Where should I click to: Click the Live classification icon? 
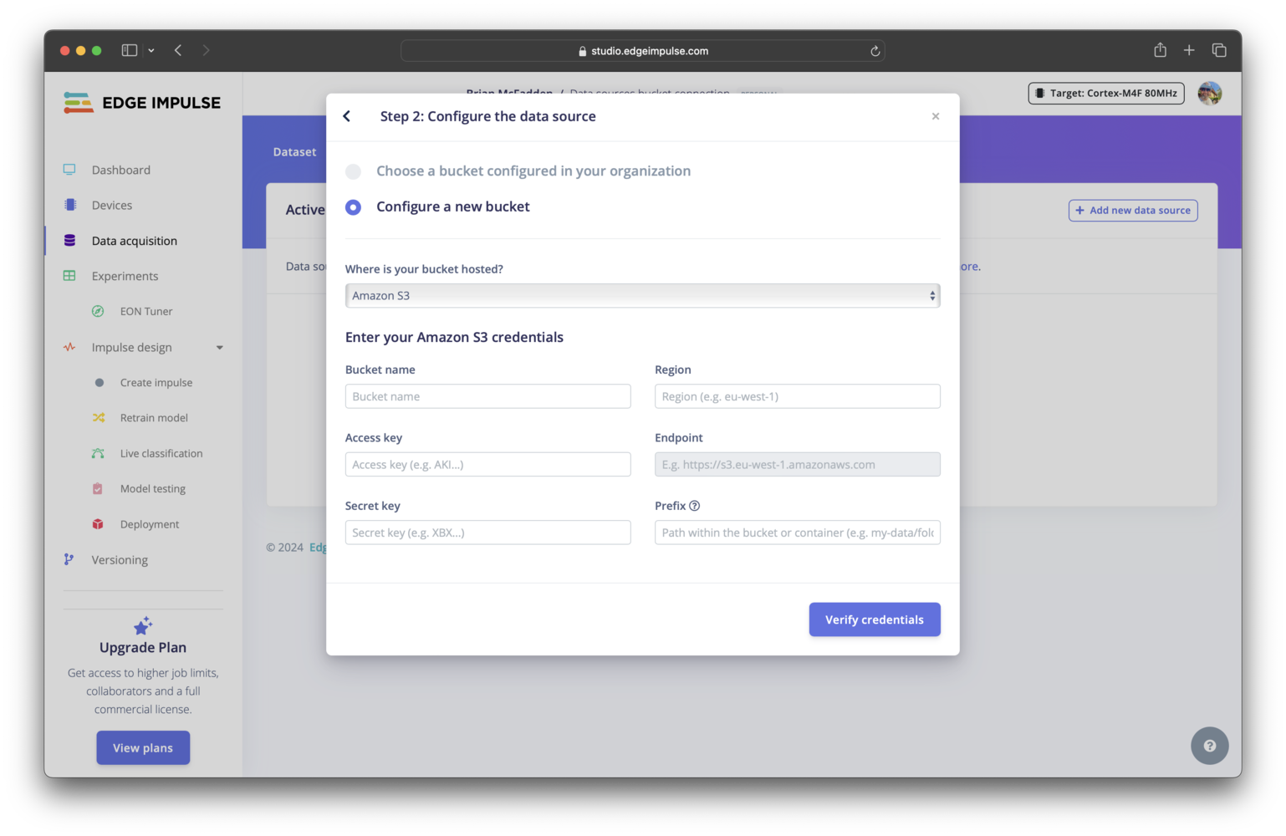98,453
